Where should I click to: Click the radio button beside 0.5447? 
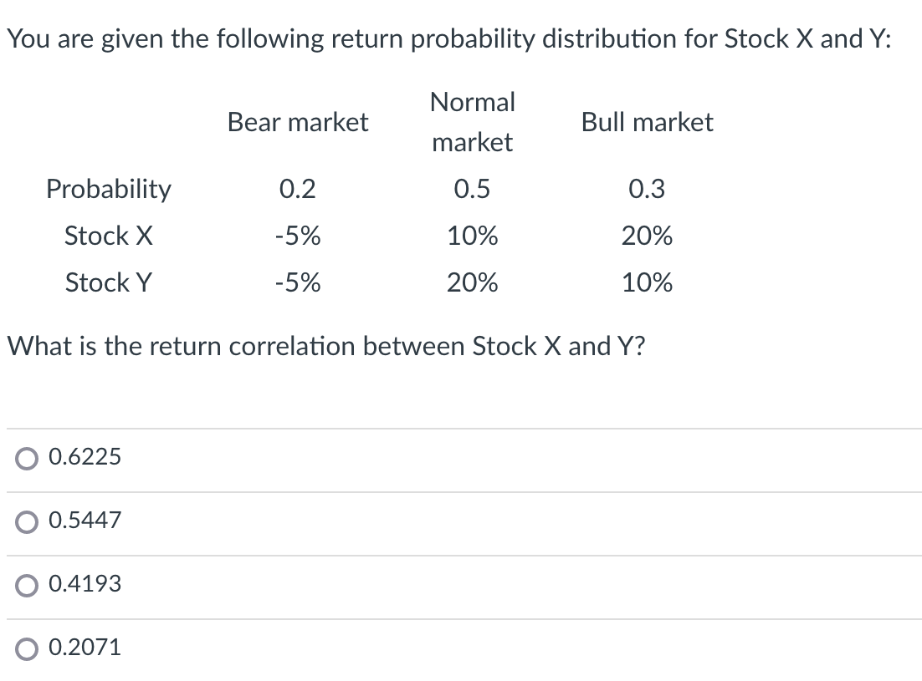pos(26,521)
